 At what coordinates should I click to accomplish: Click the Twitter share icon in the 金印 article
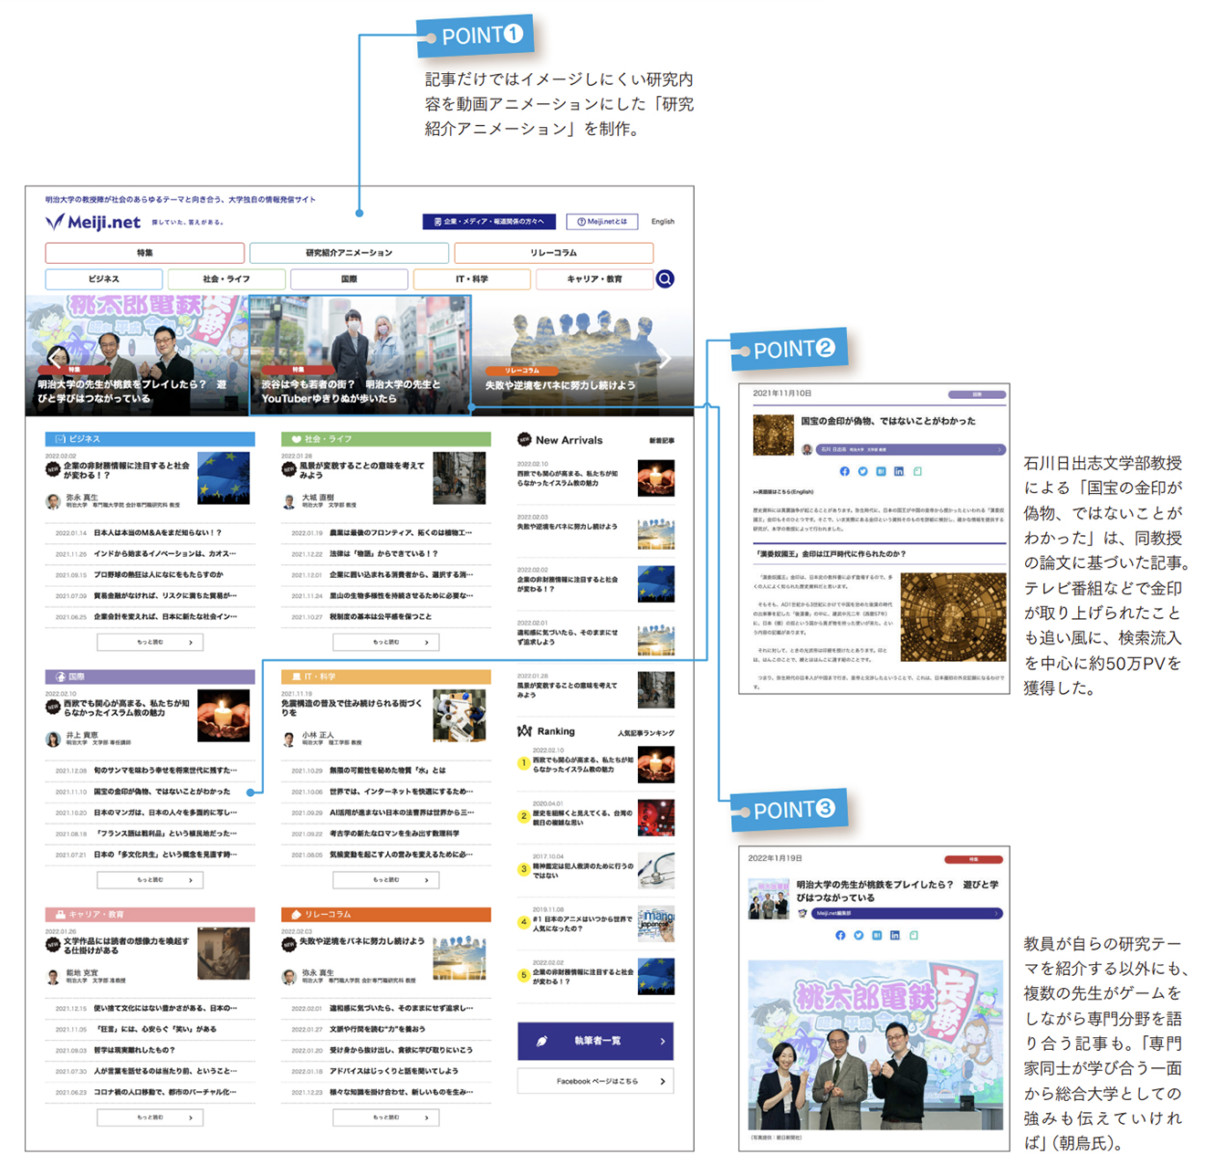click(x=863, y=472)
